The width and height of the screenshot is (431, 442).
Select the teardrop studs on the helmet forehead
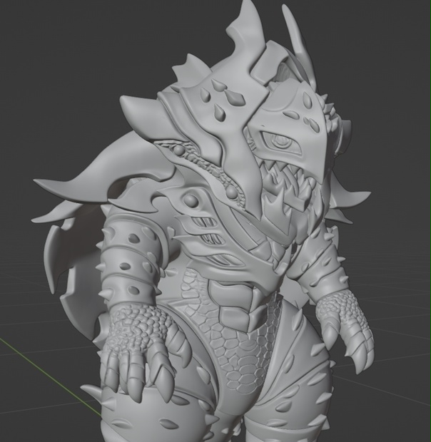point(221,97)
